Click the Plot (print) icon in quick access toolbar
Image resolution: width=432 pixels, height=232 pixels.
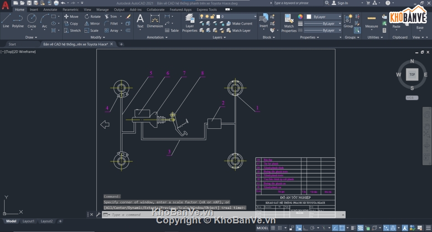[56, 3]
